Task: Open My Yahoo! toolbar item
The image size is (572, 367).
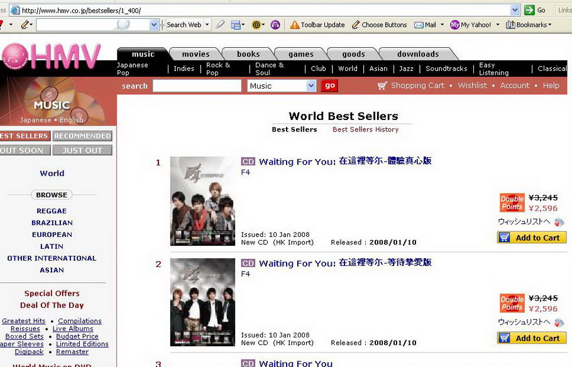Action: coord(471,25)
